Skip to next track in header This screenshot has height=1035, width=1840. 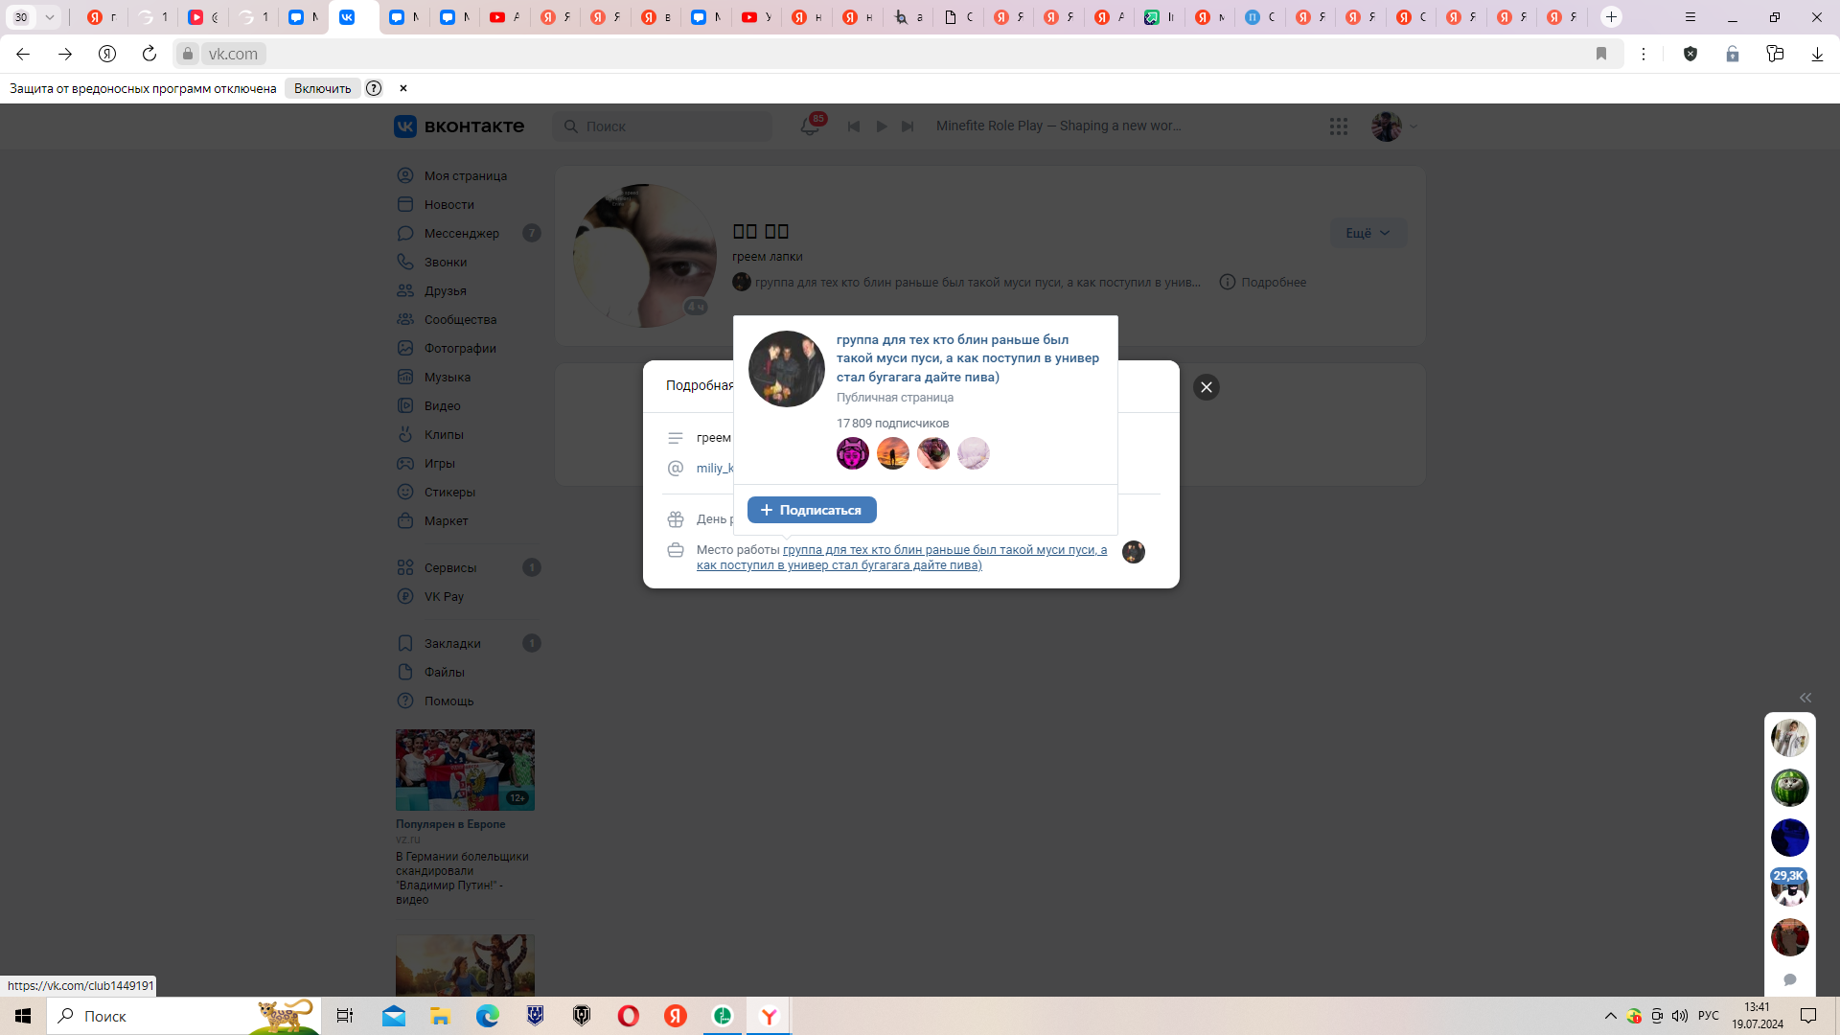pyautogui.click(x=908, y=126)
